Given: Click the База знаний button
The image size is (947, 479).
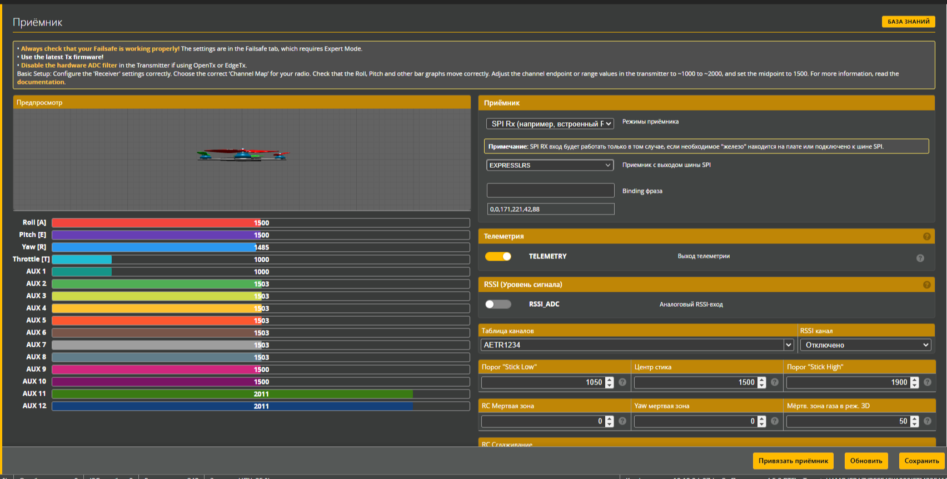Looking at the screenshot, I should 908,22.
